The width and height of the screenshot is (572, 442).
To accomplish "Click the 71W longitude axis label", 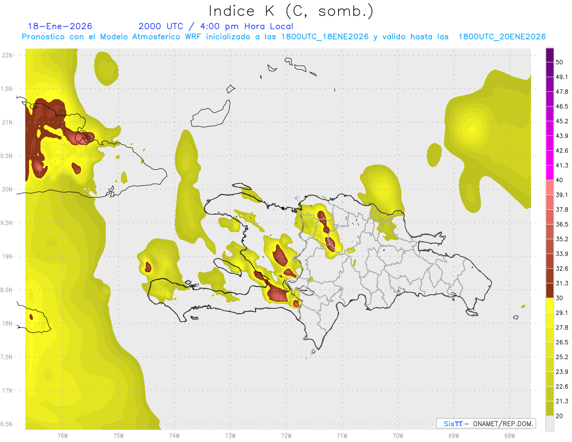I will (342, 436).
